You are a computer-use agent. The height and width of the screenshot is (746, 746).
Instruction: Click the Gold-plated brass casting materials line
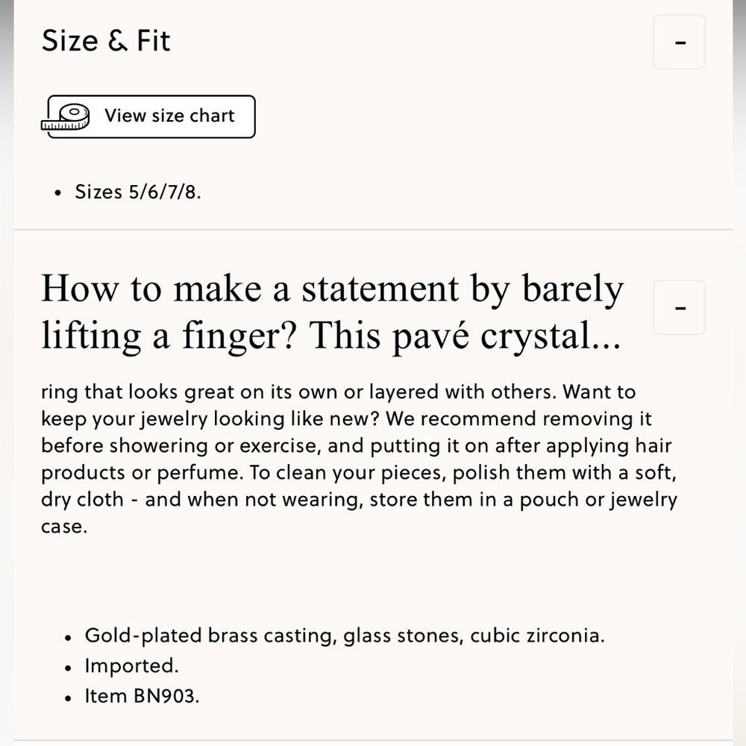pos(345,636)
